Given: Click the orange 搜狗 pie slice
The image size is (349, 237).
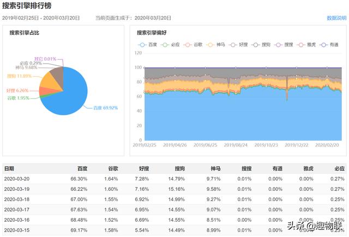Looking at the screenshot, I should (48, 81).
